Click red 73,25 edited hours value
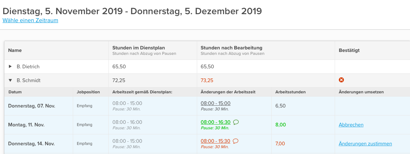 207,80
